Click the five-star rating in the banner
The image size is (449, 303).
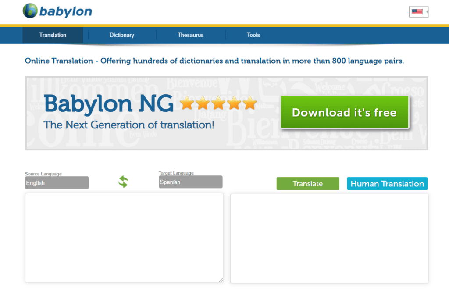point(218,103)
